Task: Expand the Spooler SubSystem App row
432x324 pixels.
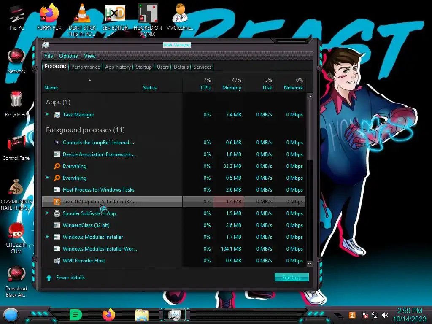Action: (x=47, y=213)
